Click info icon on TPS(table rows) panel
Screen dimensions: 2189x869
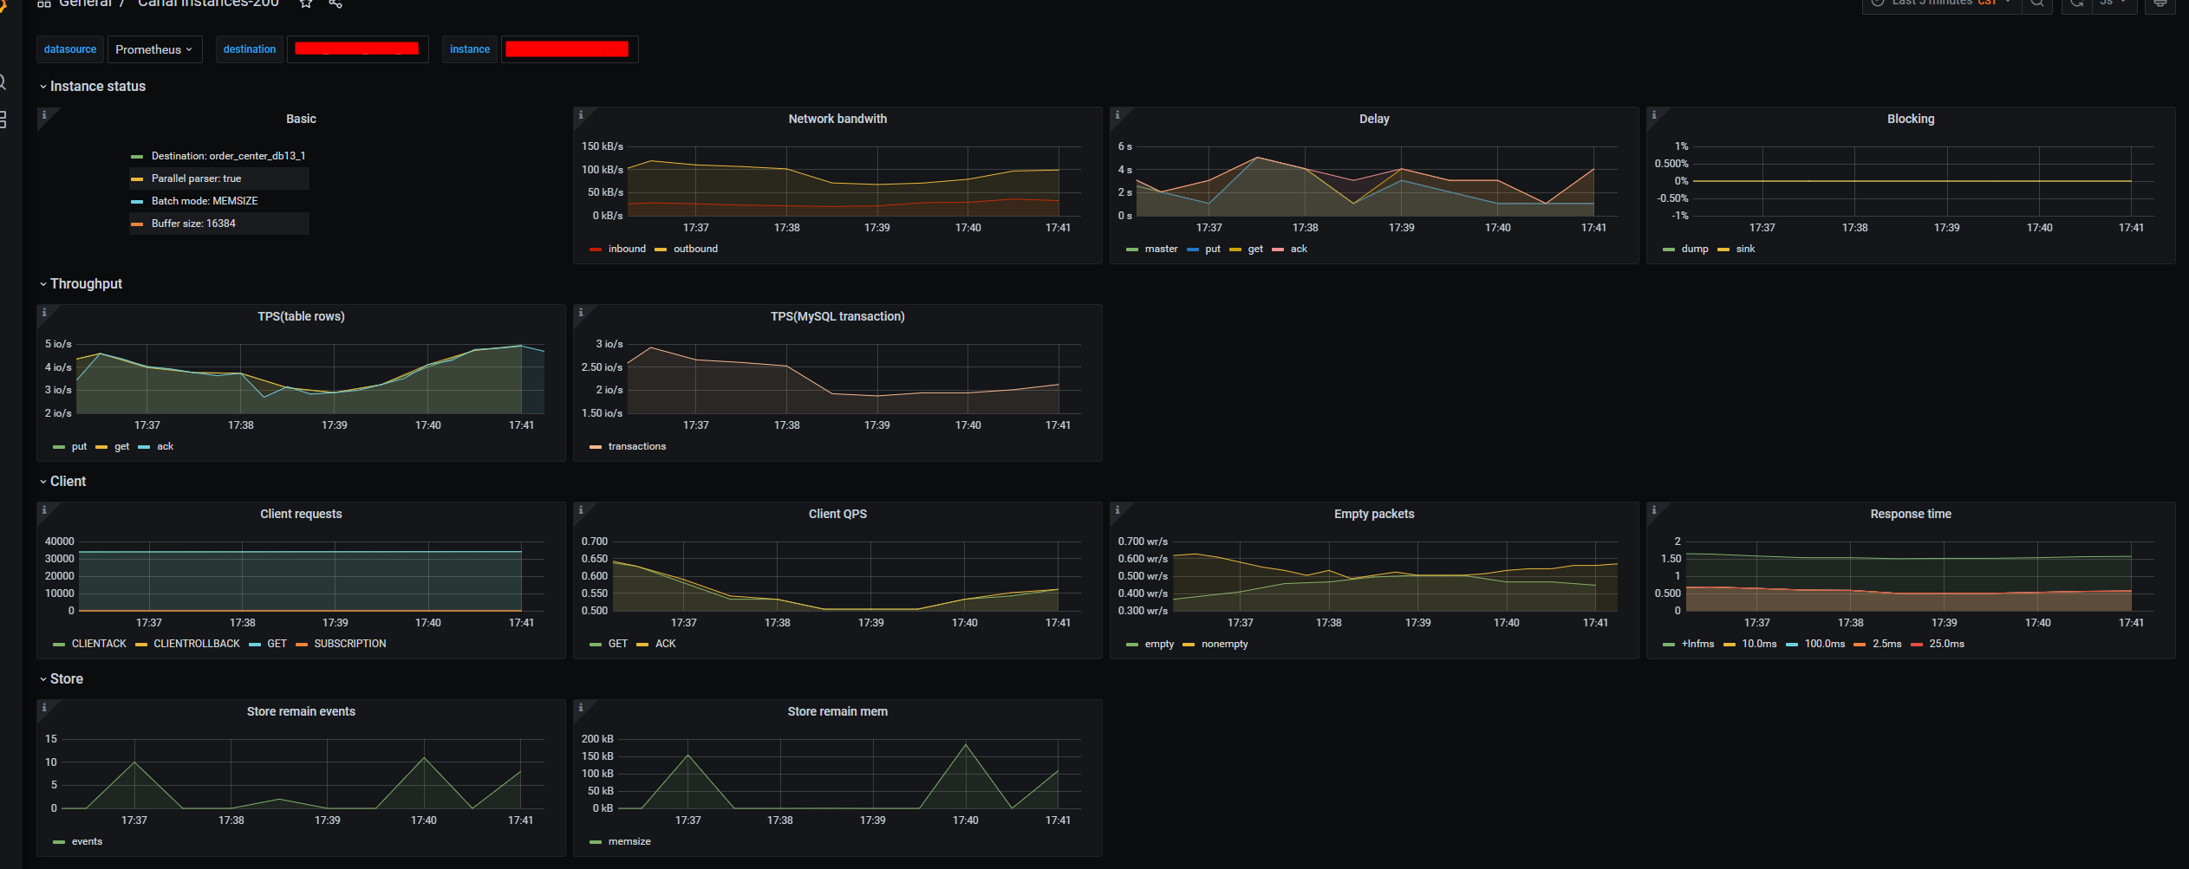pyautogui.click(x=44, y=312)
